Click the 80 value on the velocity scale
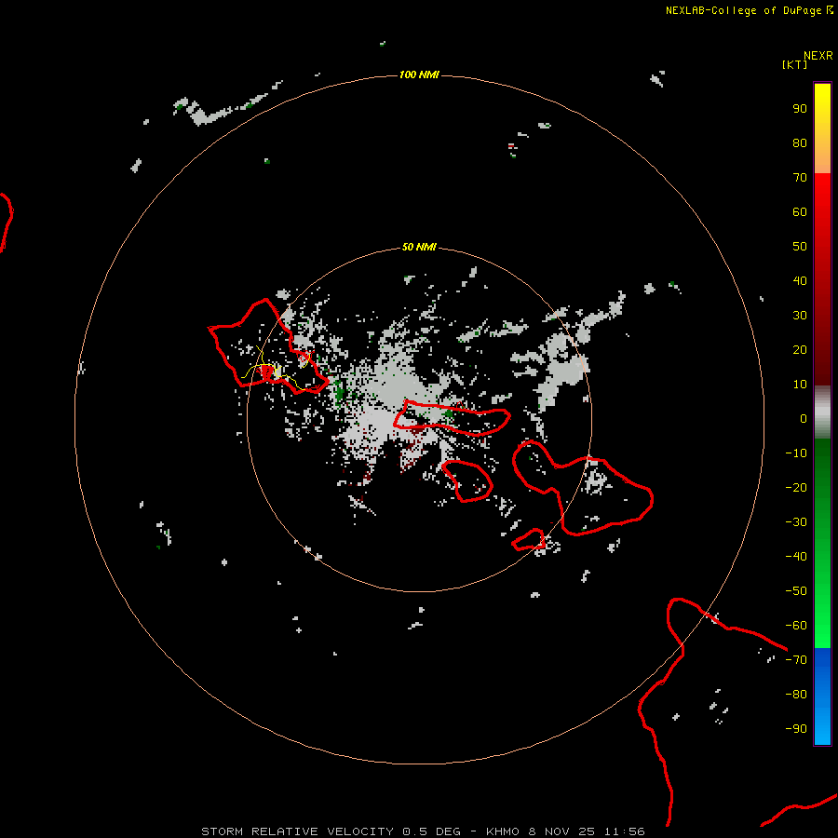Image resolution: width=838 pixels, height=838 pixels. 800,142
